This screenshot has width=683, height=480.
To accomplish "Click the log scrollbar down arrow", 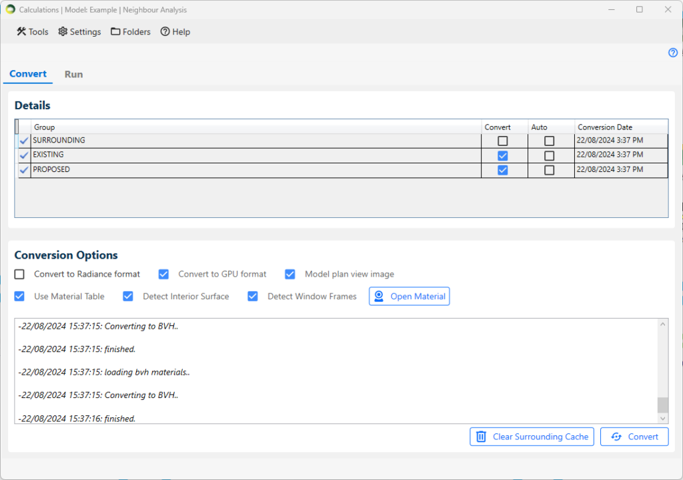I will click(x=662, y=418).
